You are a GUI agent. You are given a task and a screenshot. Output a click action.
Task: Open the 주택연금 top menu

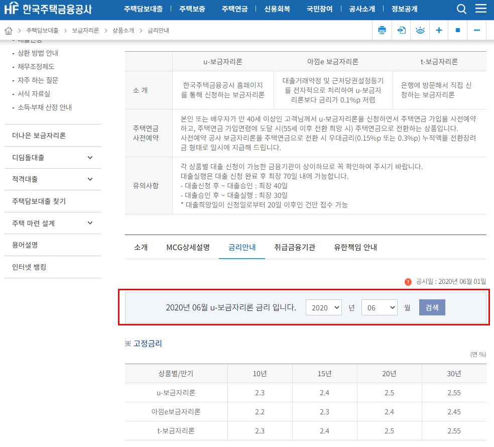[x=235, y=9]
